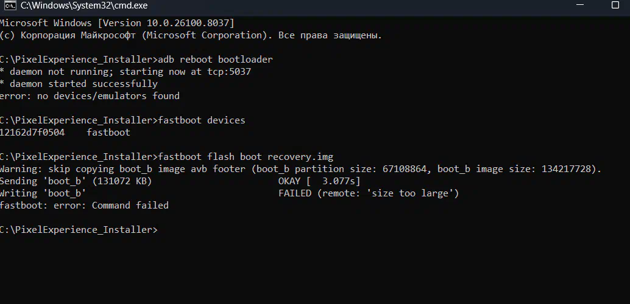Viewport: 630px width, 304px height.
Task: Click the Sending 'boot_b' (131072 KB) text
Action: point(75,181)
